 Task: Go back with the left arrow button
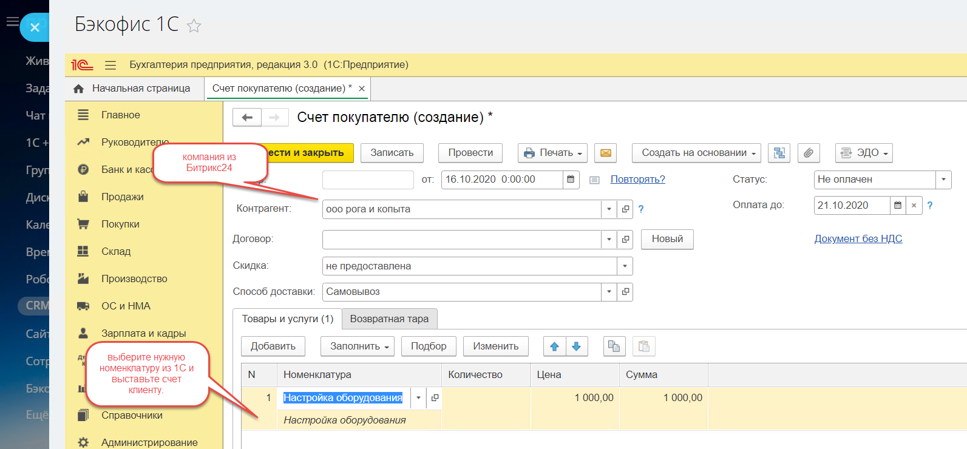(x=247, y=118)
